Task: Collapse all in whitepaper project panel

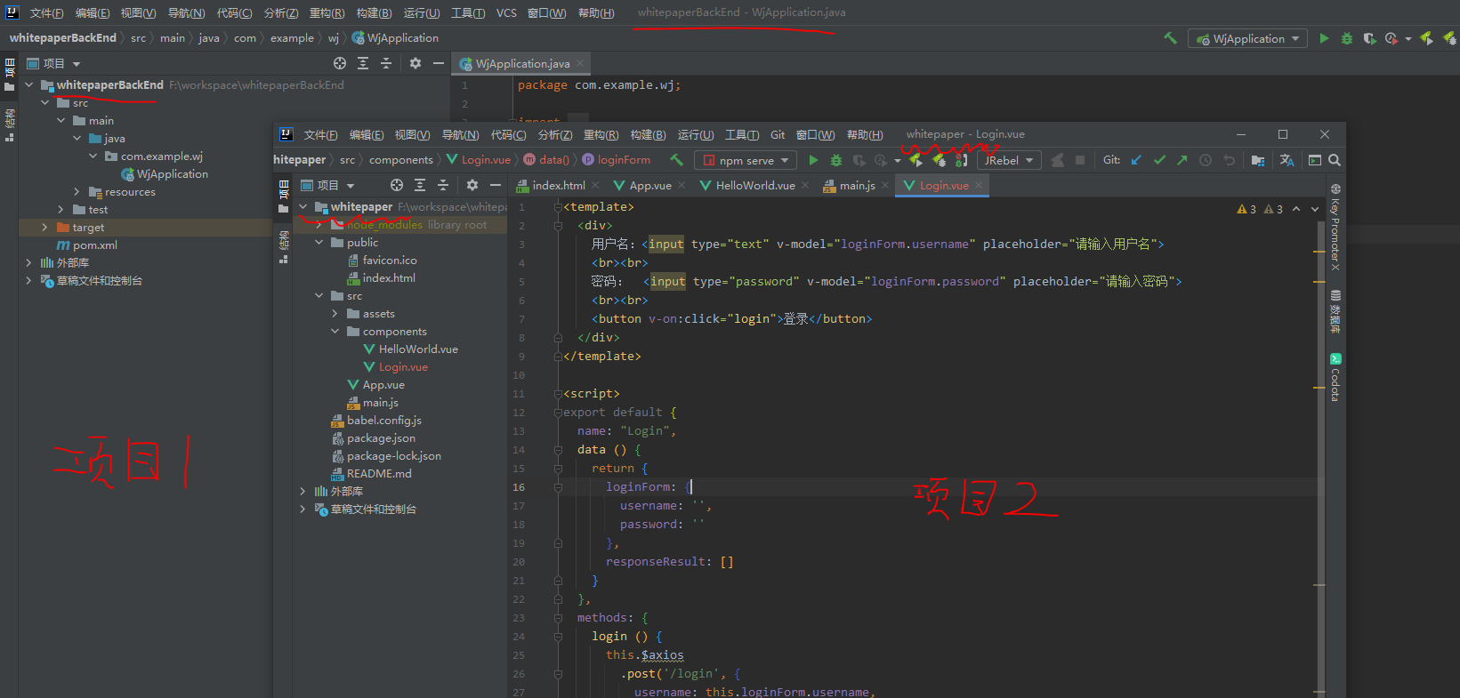Action: coord(443,185)
